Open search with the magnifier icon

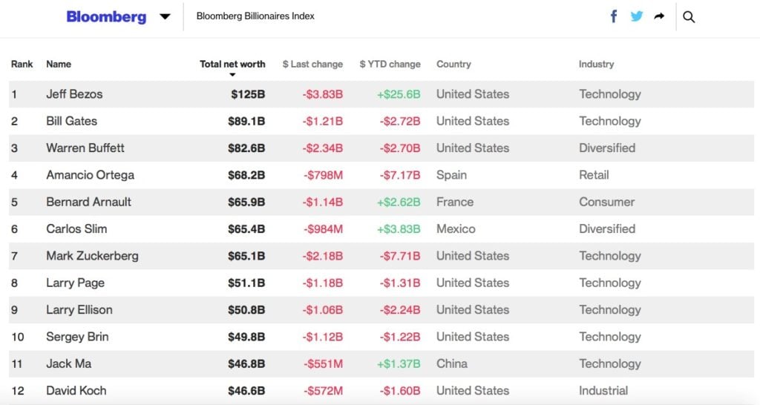coord(689,17)
